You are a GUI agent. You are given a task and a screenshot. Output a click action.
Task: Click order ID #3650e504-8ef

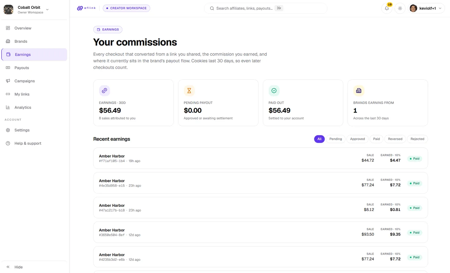pos(112,235)
